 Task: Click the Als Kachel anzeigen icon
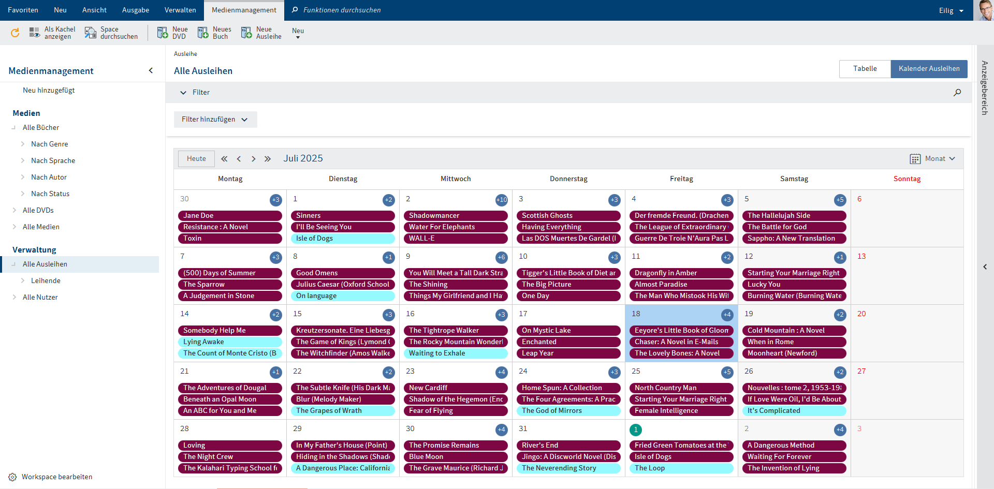pos(35,33)
